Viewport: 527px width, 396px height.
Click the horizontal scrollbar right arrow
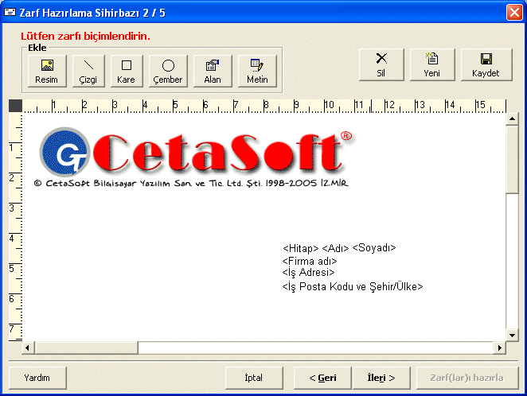pos(499,347)
